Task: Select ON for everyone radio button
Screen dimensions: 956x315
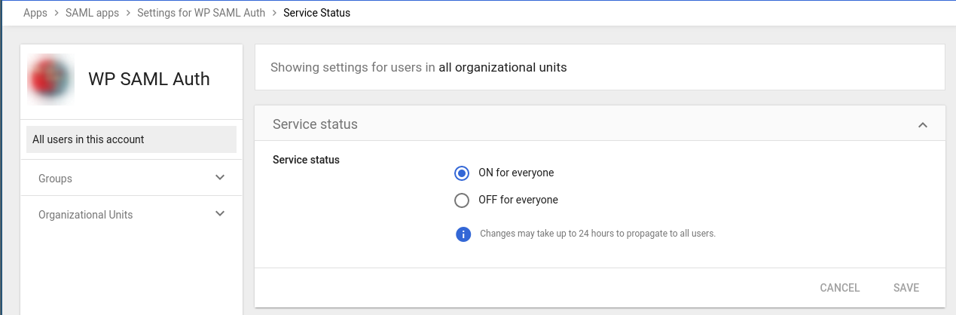Action: point(462,173)
